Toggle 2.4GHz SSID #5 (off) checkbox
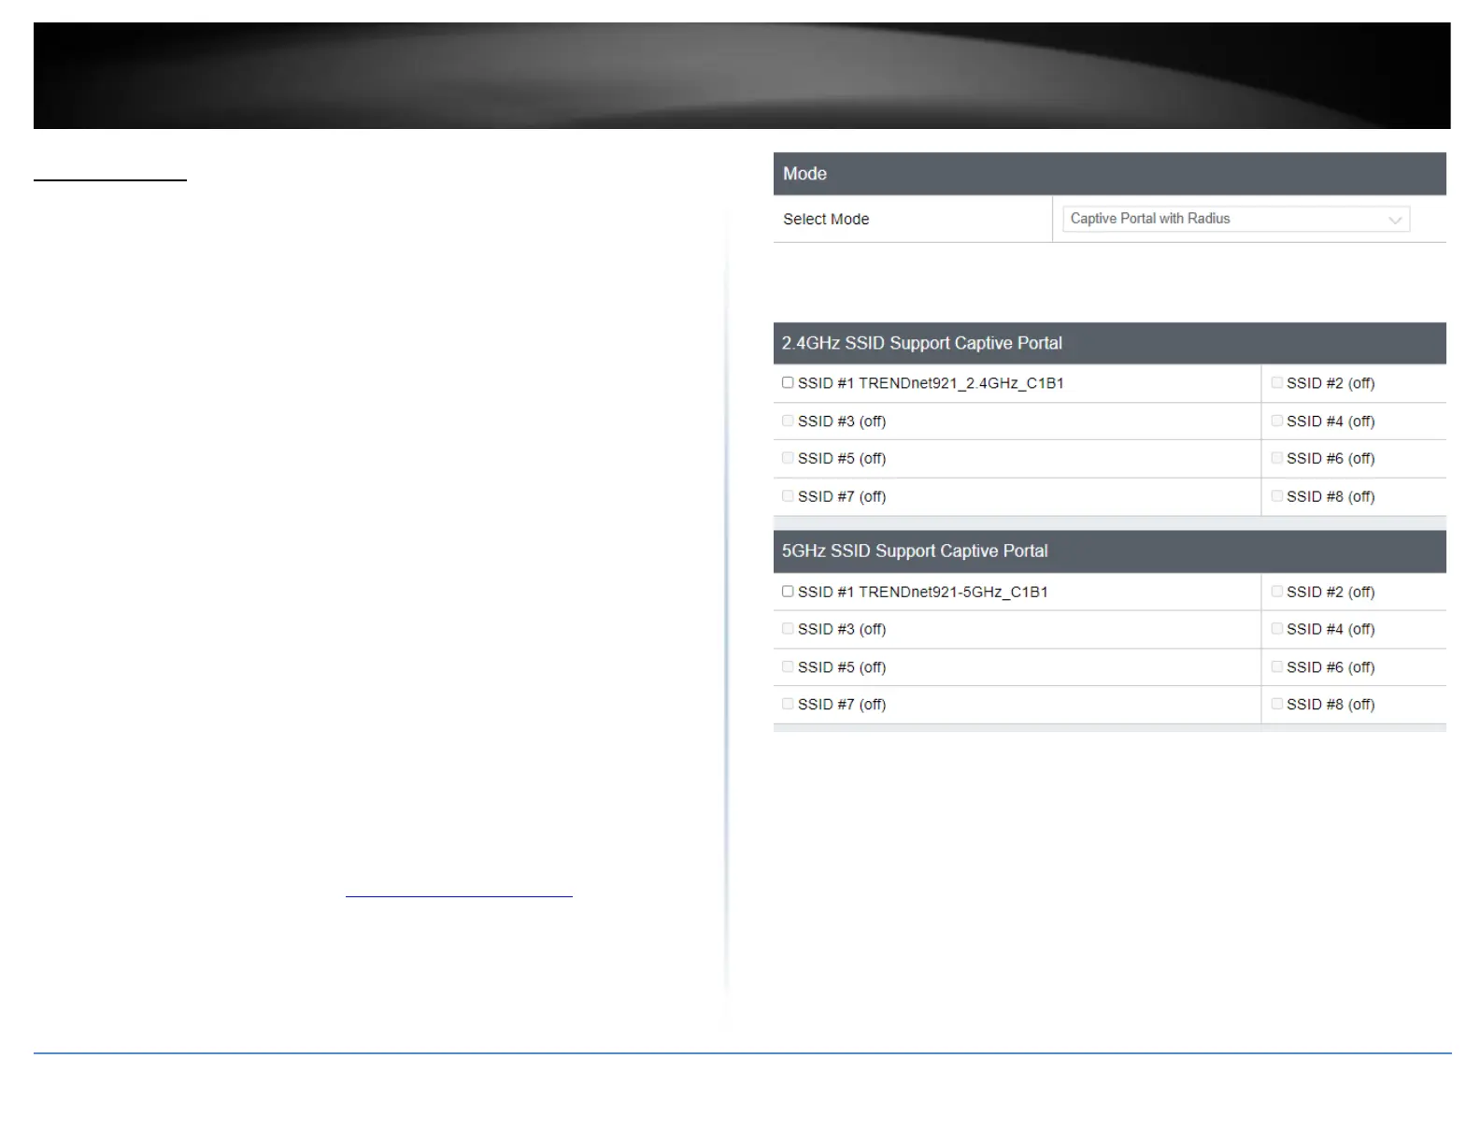This screenshot has width=1480, height=1144. point(788,458)
